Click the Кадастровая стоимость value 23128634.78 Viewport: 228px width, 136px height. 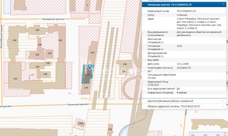[x=184, y=68]
